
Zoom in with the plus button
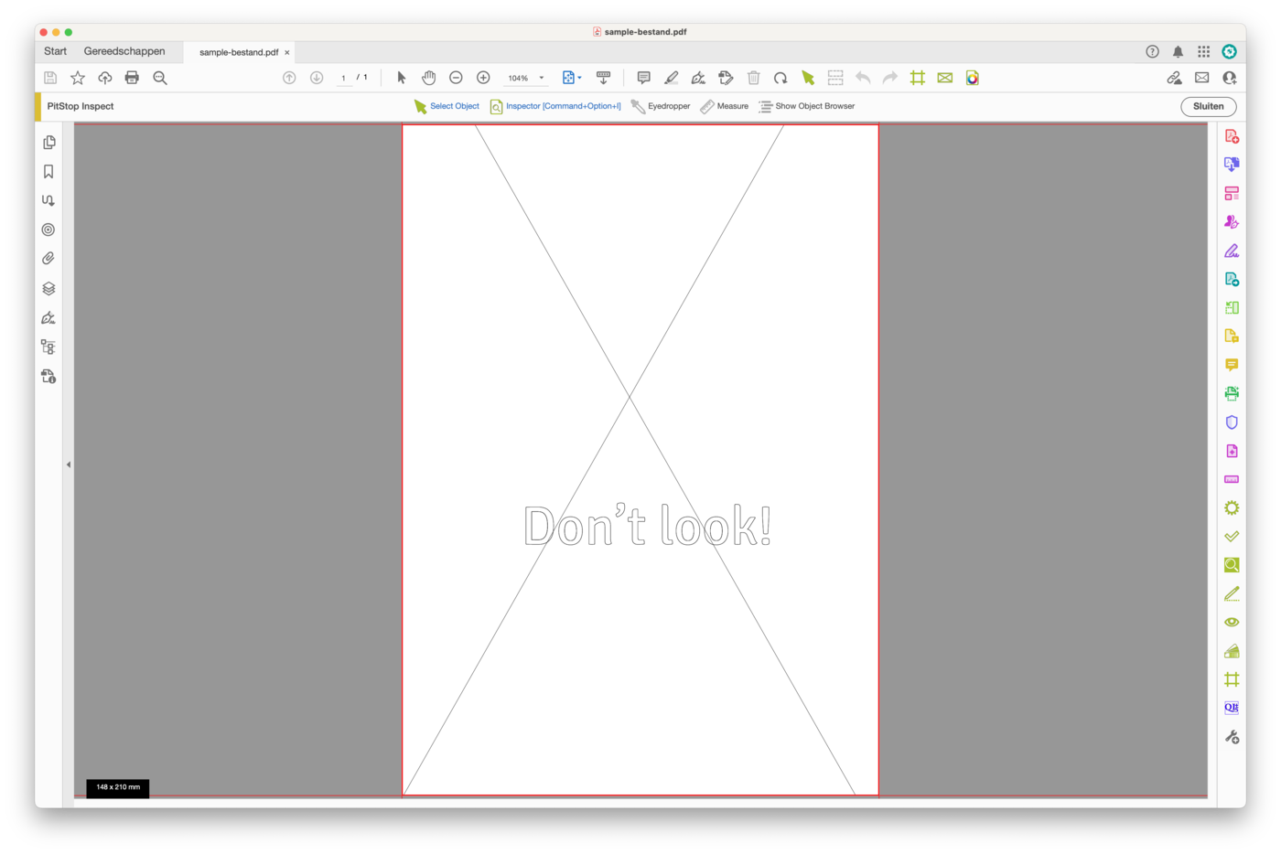coord(483,79)
